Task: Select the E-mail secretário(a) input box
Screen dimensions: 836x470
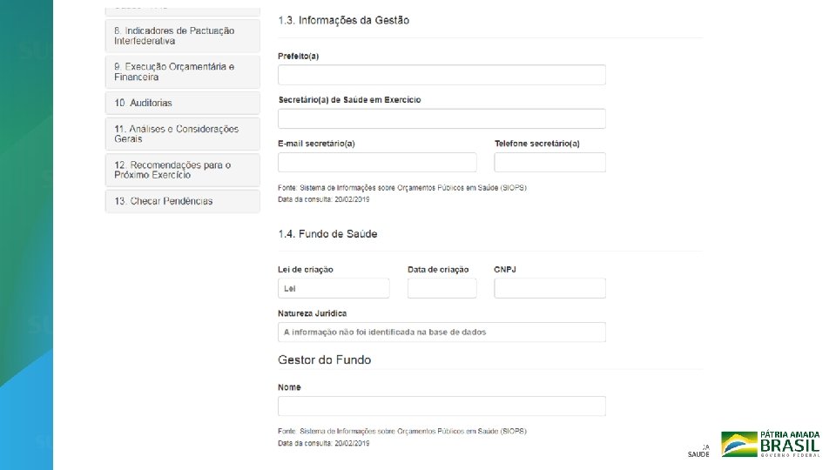Action: pos(377,162)
